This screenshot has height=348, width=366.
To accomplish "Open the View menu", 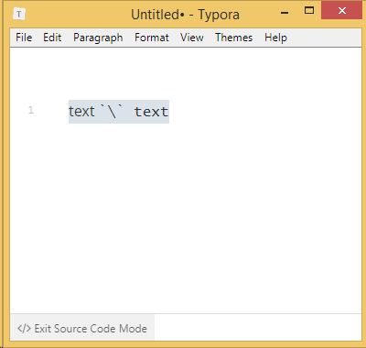I will pos(192,38).
